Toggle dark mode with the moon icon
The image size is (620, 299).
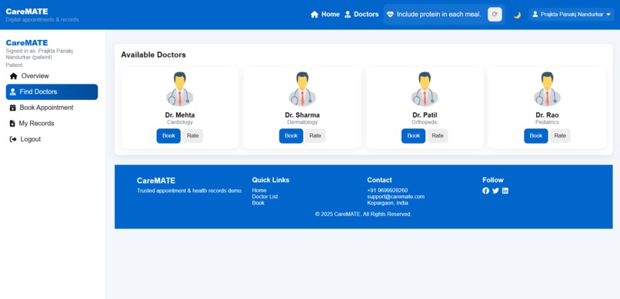[517, 15]
